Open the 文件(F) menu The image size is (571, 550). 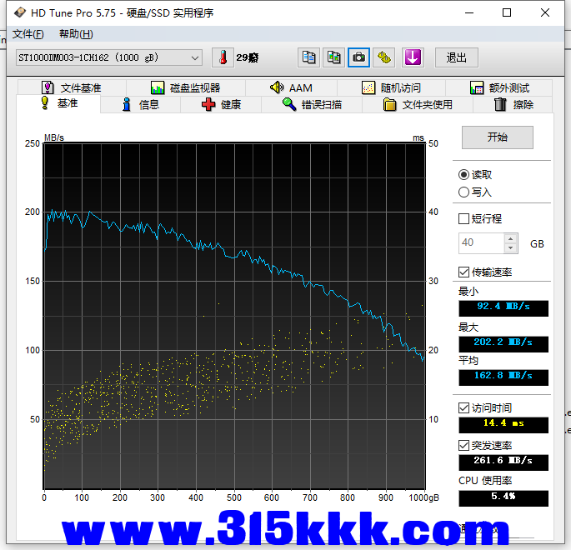28,34
